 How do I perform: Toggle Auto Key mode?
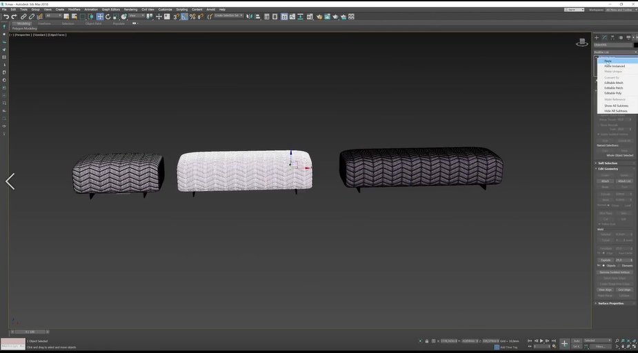[x=577, y=341]
